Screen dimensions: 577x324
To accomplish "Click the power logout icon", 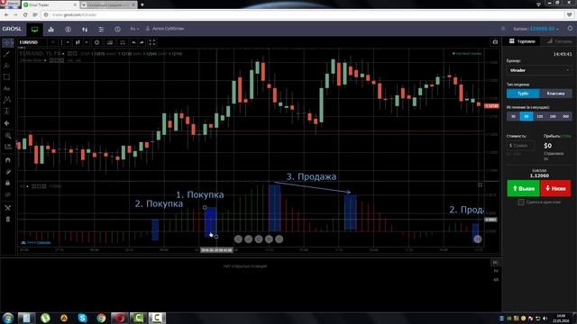I will (x=570, y=28).
